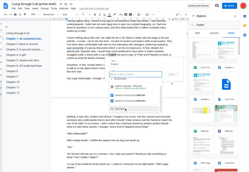Image resolution: width=249 pixels, height=172 pixels.
Task: Click the back arrow in Explore panel
Action: coord(194,16)
